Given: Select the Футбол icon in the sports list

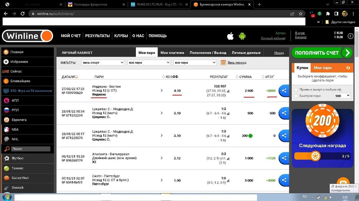Looking at the screenshot, I should [x=6, y=158].
